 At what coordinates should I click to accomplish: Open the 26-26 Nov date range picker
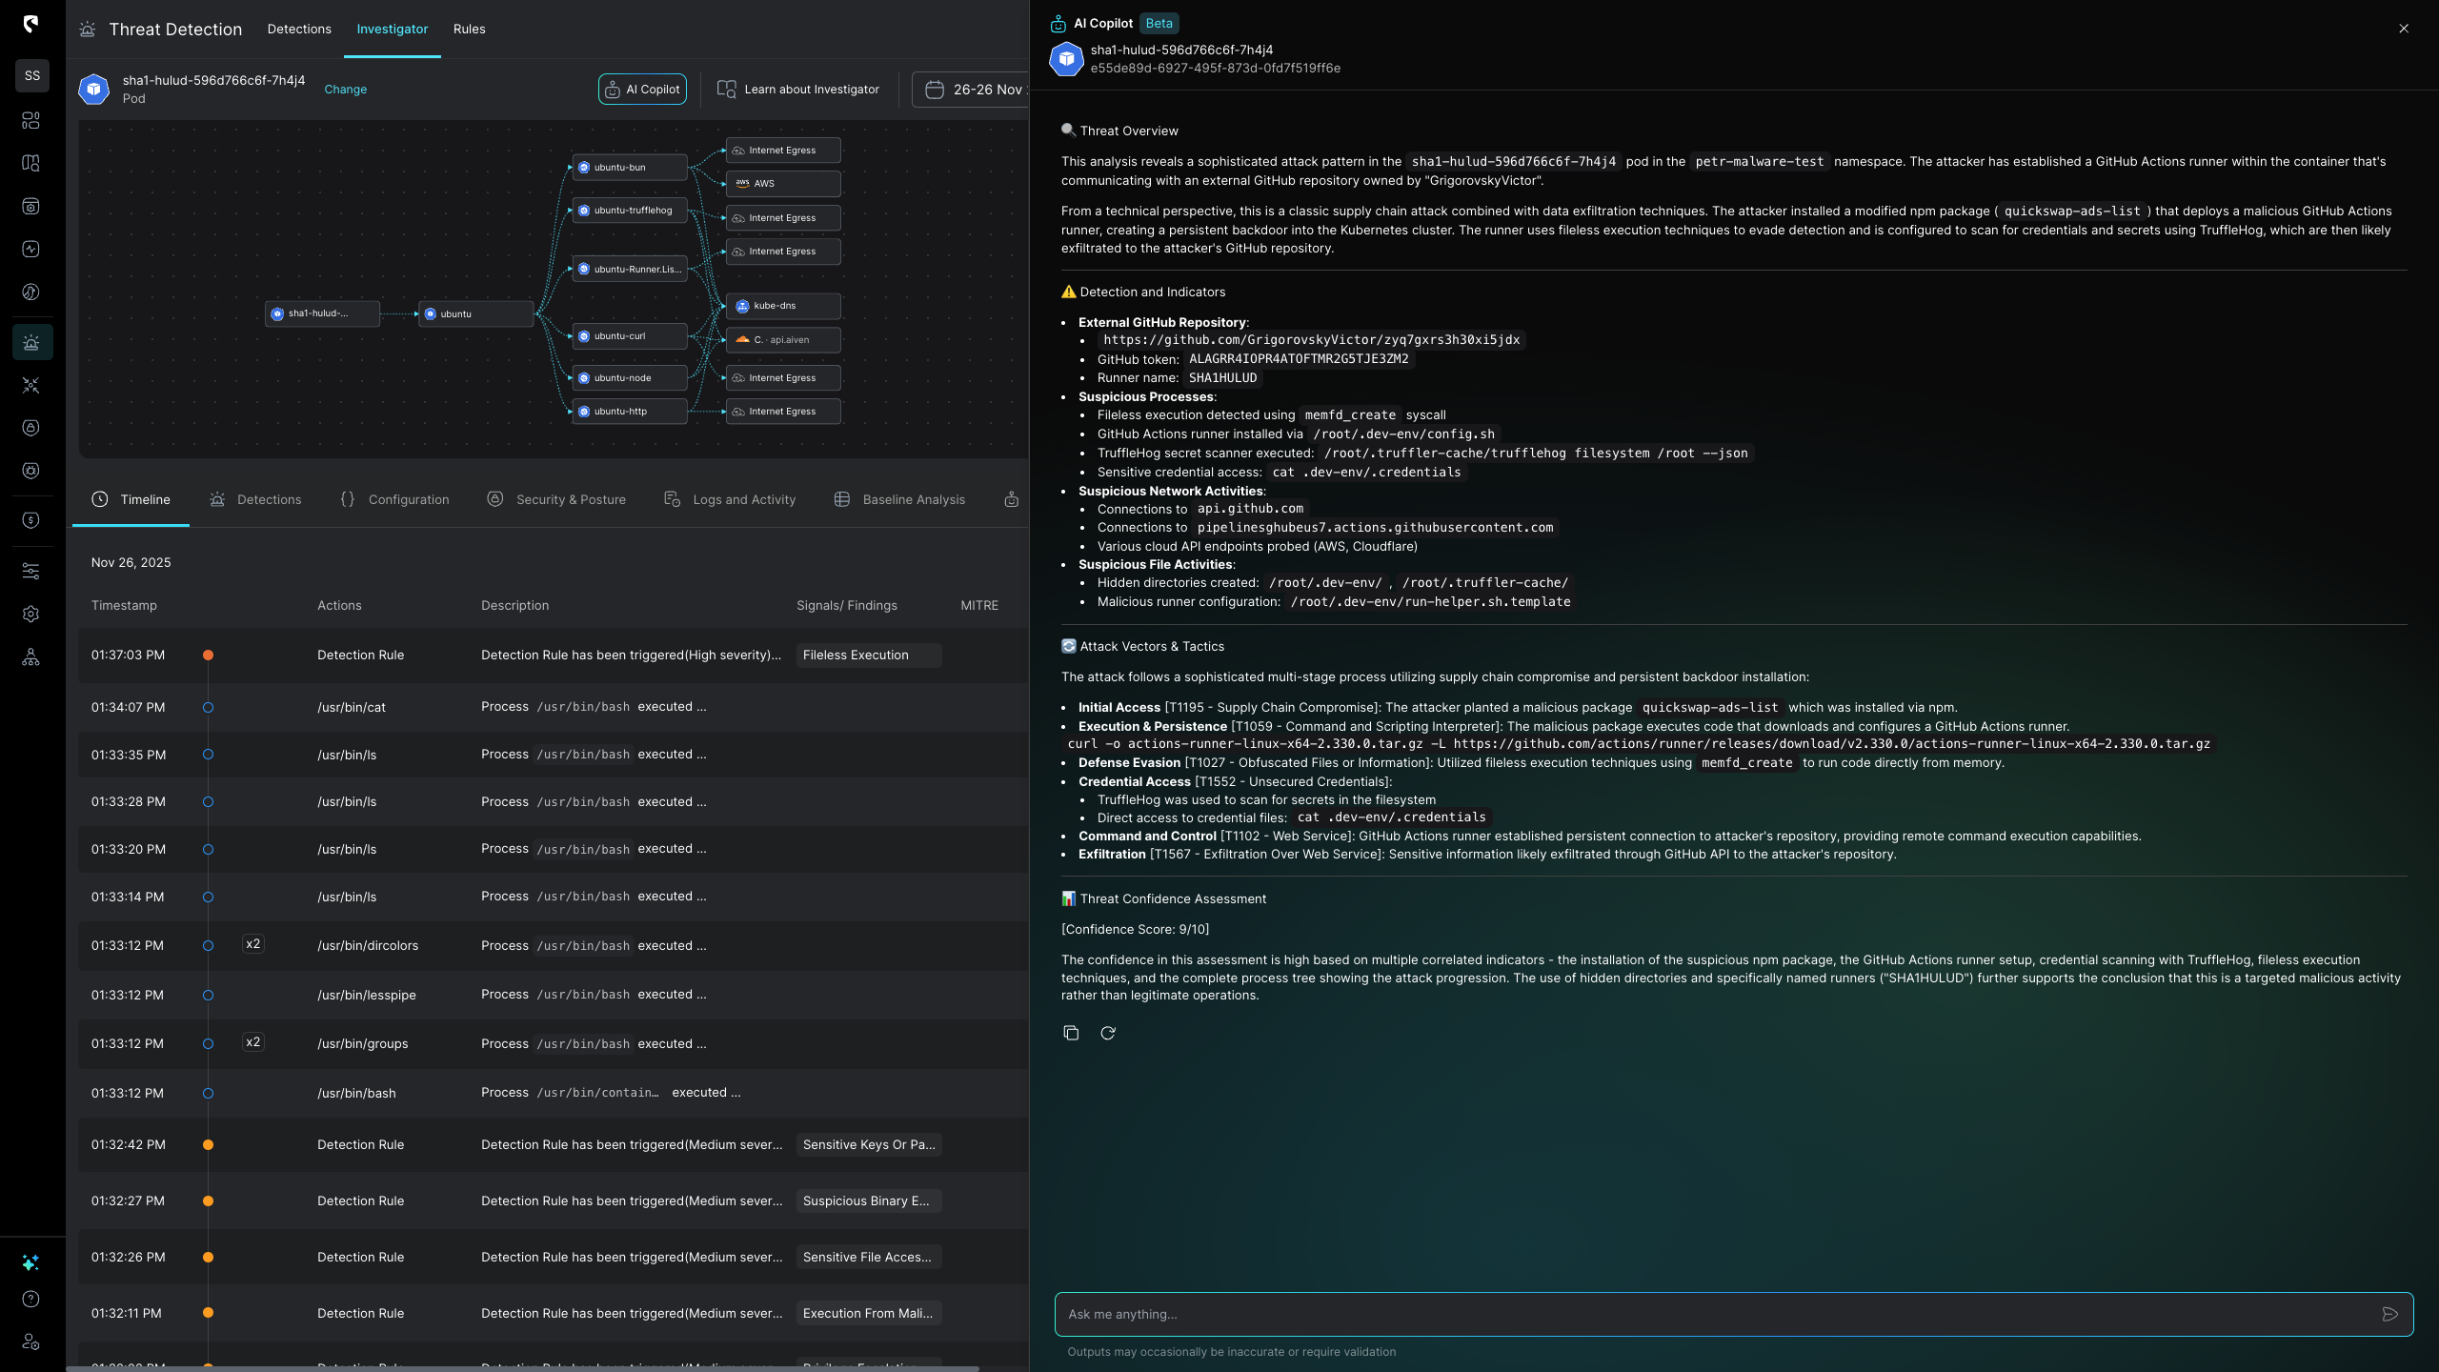[x=974, y=90]
